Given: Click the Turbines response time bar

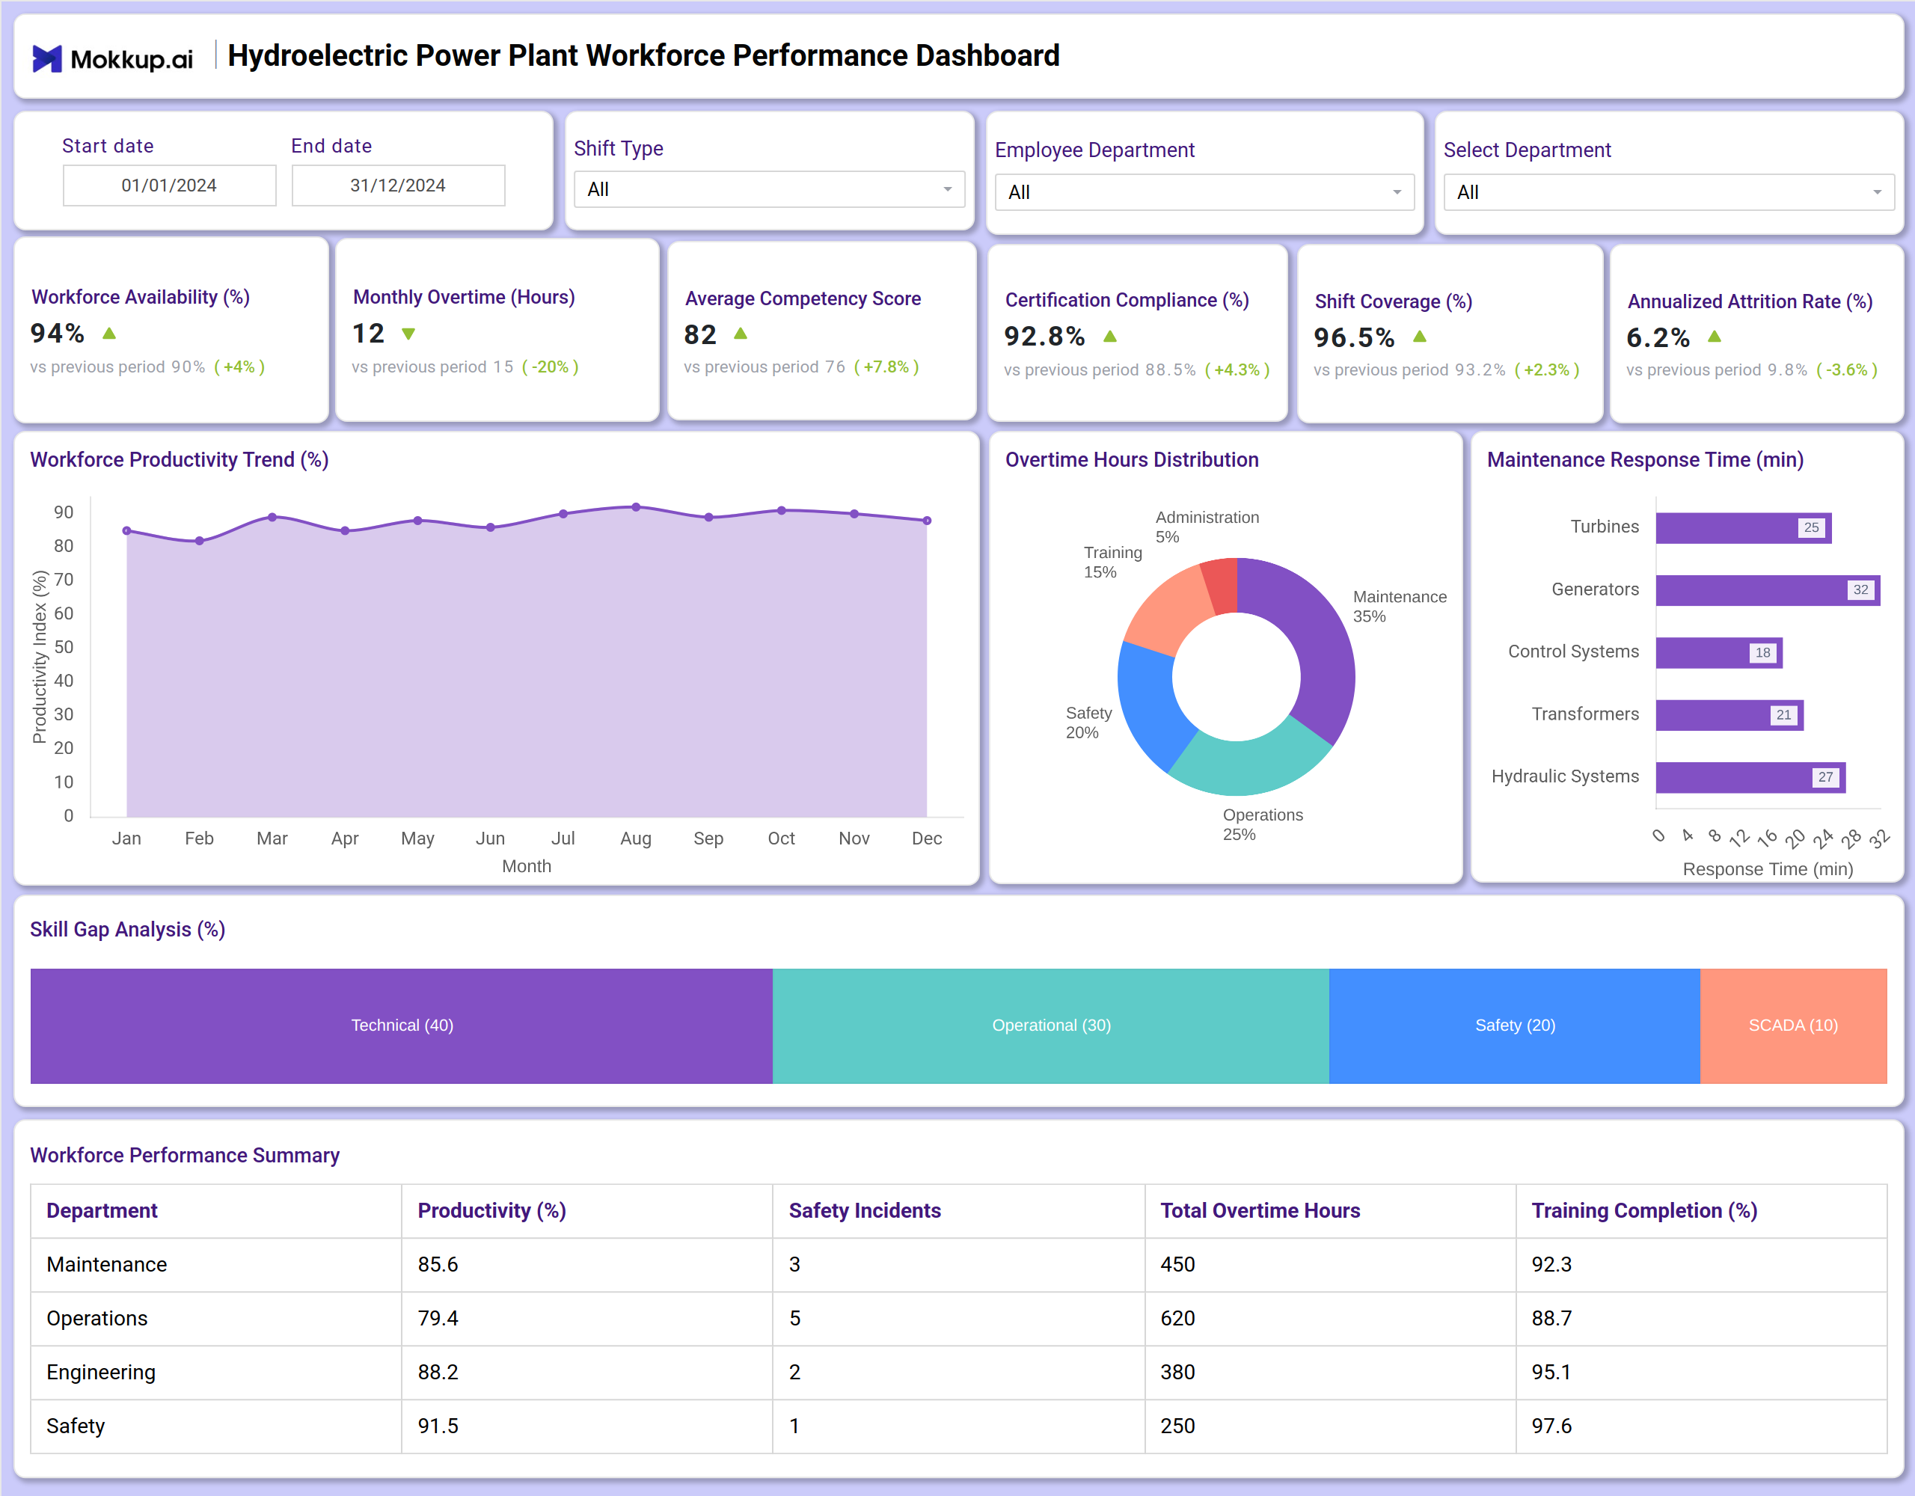Looking at the screenshot, I should click(x=1743, y=528).
